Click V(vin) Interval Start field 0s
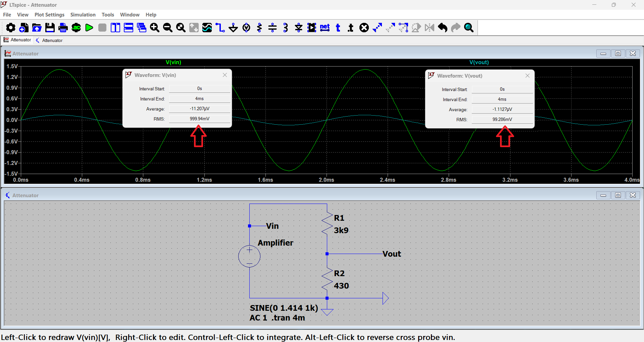Viewport: 644px width, 342px height. pos(199,89)
